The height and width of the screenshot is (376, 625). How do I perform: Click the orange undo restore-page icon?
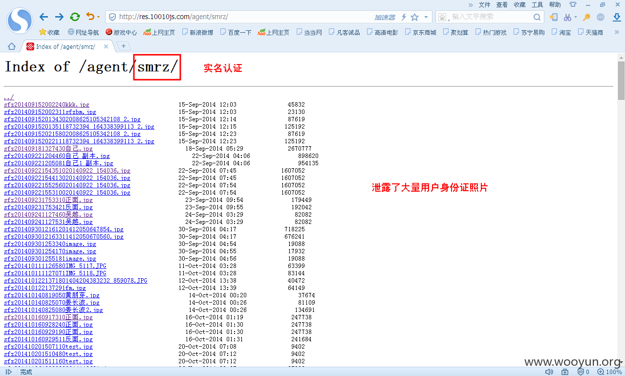[90, 17]
